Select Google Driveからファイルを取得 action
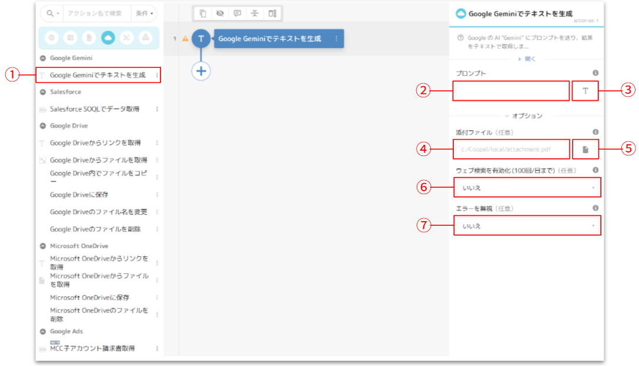The width and height of the screenshot is (639, 366). [x=99, y=160]
